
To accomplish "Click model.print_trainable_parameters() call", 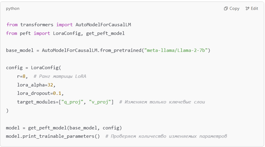I will [53, 136].
